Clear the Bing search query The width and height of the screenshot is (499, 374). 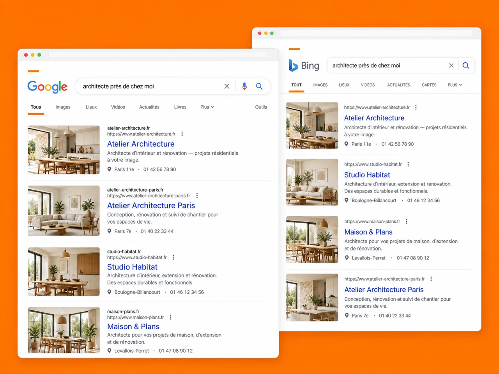coord(451,65)
